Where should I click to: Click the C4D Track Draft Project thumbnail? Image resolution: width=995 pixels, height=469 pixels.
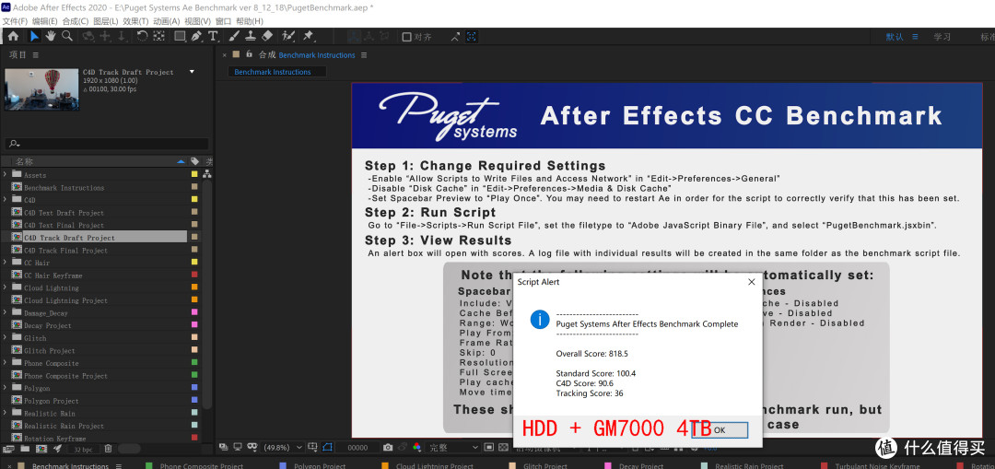click(41, 88)
